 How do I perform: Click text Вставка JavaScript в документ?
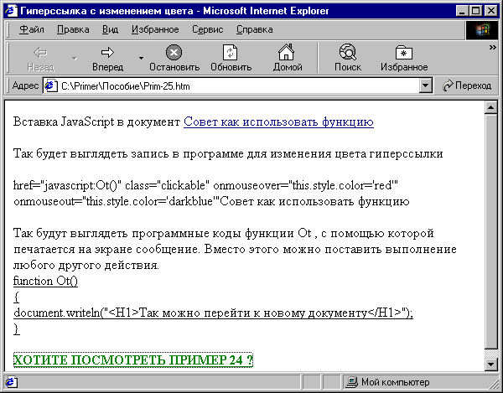(96, 122)
